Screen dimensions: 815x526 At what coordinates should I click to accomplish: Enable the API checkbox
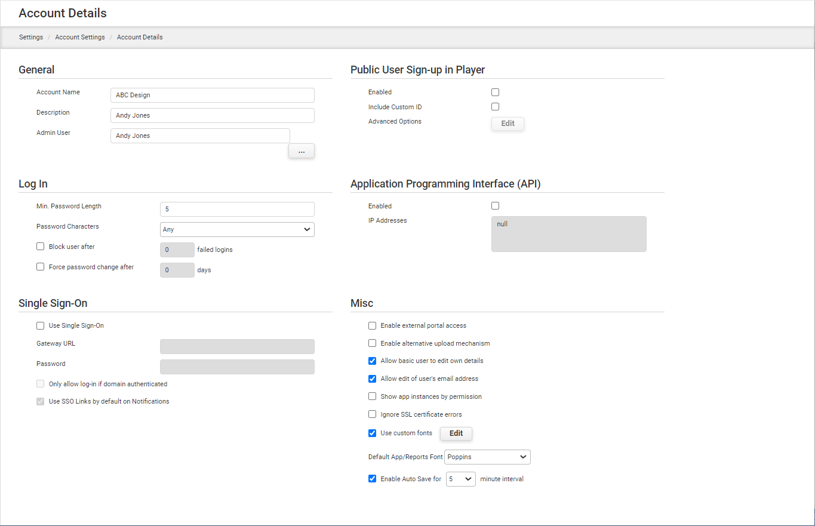[x=495, y=206]
